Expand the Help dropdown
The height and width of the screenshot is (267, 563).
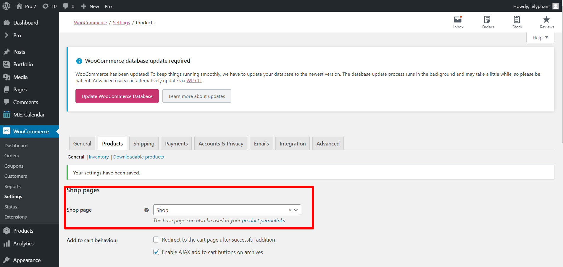[540, 38]
